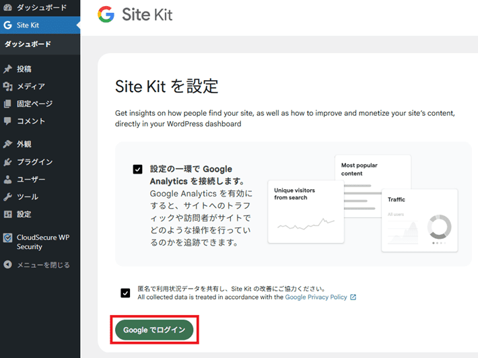Image resolution: width=478 pixels, height=358 pixels.
Task: Click the Site Kit を設定 heading
Action: tap(166, 86)
